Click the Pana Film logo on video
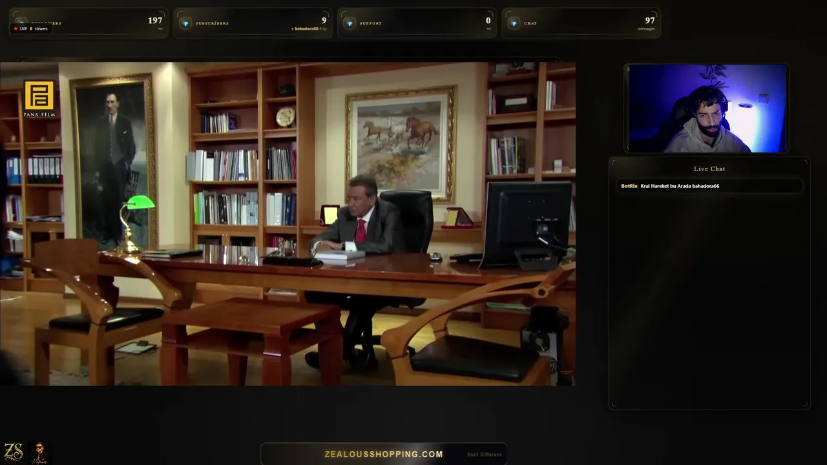The image size is (827, 465). (39, 99)
